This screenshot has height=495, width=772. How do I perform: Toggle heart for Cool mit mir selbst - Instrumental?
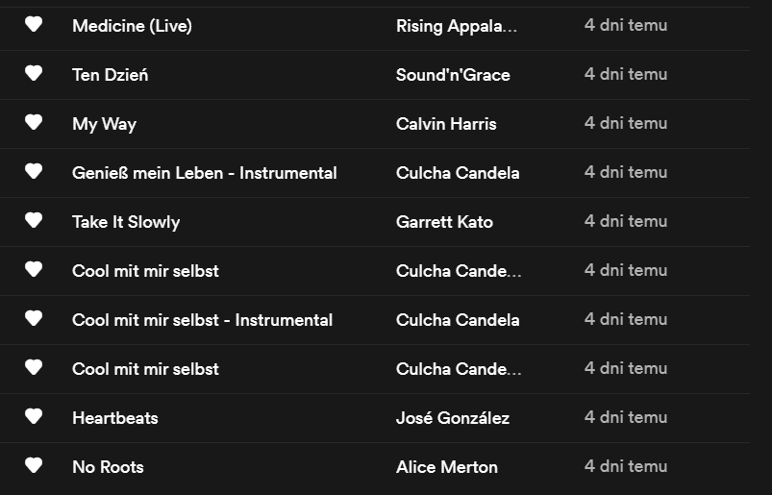coord(34,319)
